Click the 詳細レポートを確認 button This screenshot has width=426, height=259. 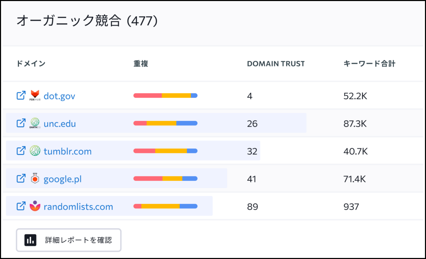[x=69, y=240]
